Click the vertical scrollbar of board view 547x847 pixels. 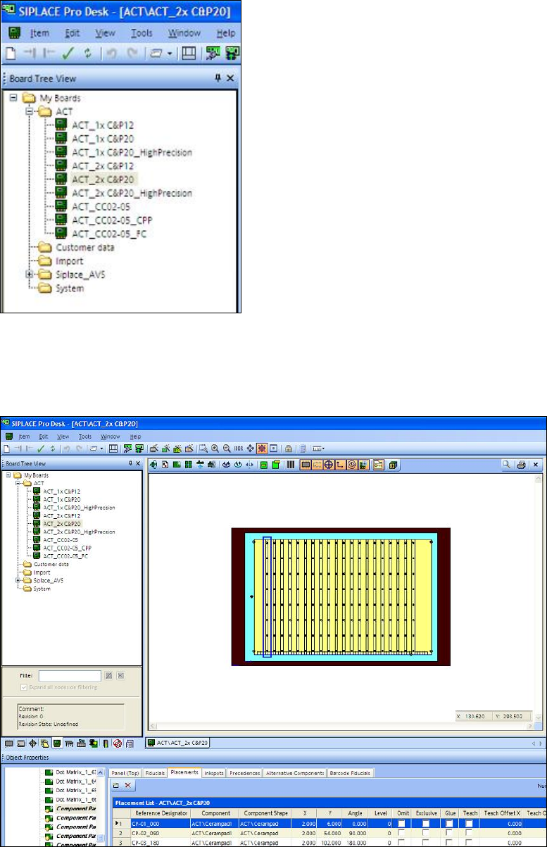pos(539,598)
